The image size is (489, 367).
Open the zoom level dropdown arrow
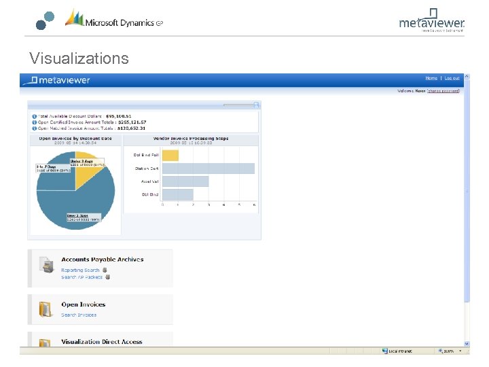[460, 351]
